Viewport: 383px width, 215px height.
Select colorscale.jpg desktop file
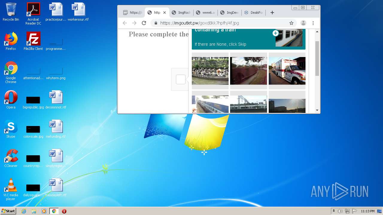pyautogui.click(x=33, y=131)
